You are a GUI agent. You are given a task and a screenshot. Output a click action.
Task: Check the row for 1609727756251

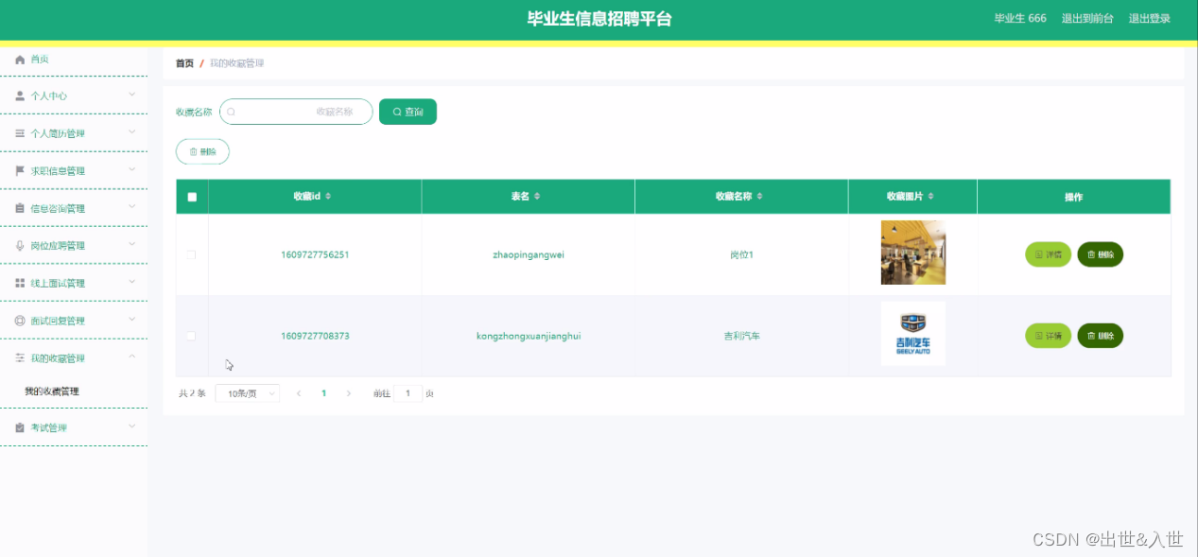point(191,254)
